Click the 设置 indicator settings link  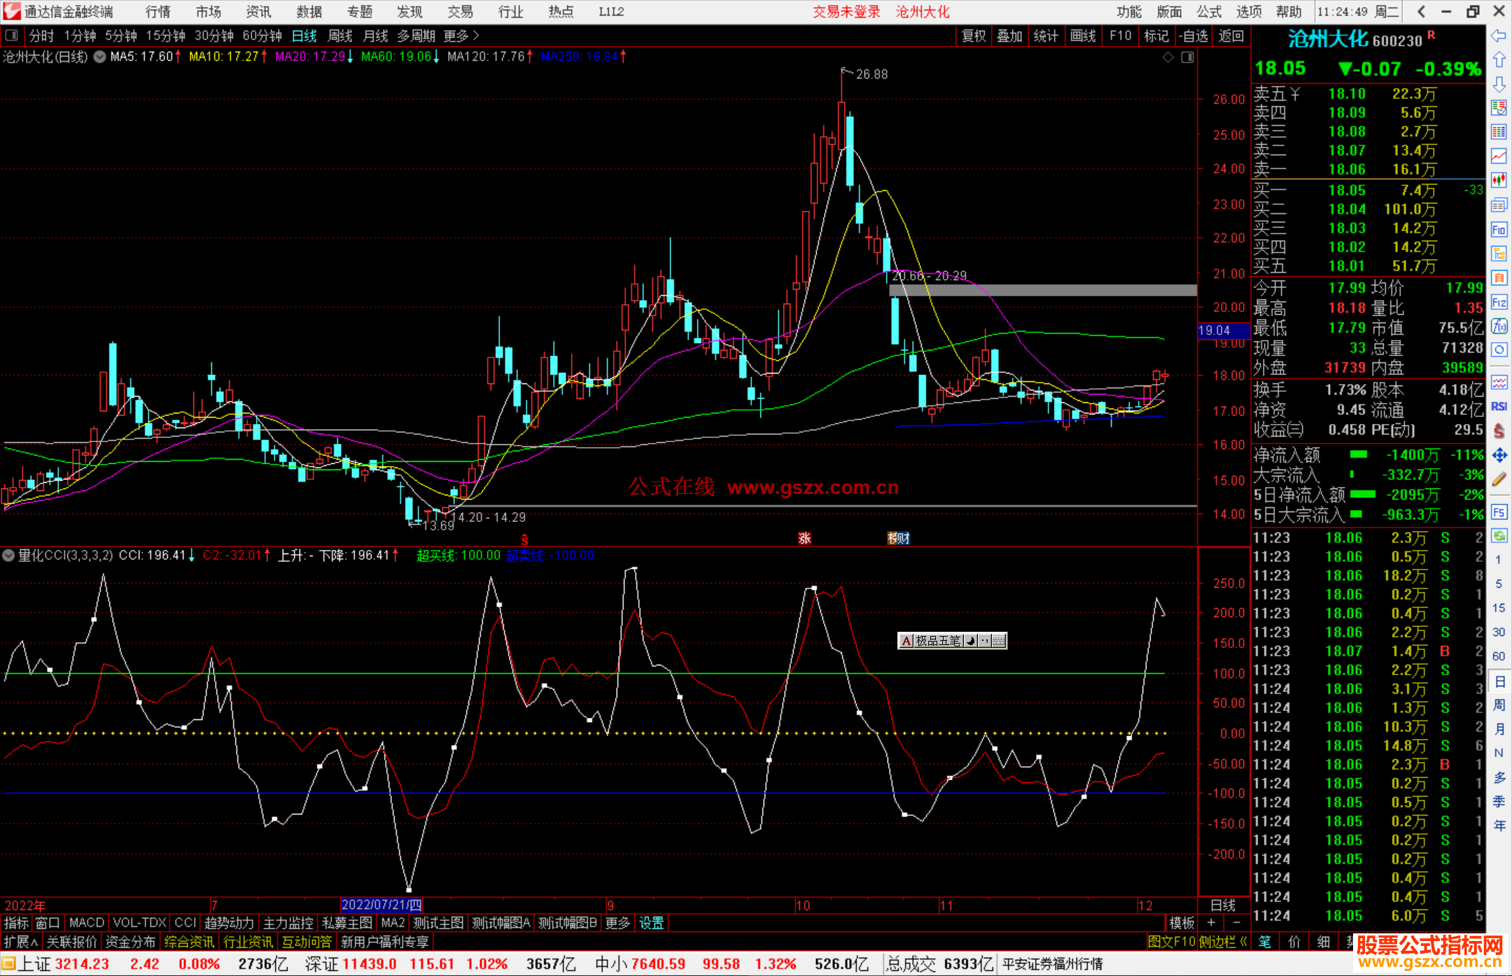point(651,923)
